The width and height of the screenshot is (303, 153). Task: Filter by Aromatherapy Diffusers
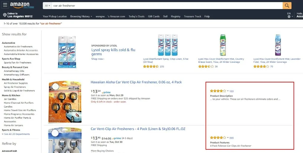17,75
